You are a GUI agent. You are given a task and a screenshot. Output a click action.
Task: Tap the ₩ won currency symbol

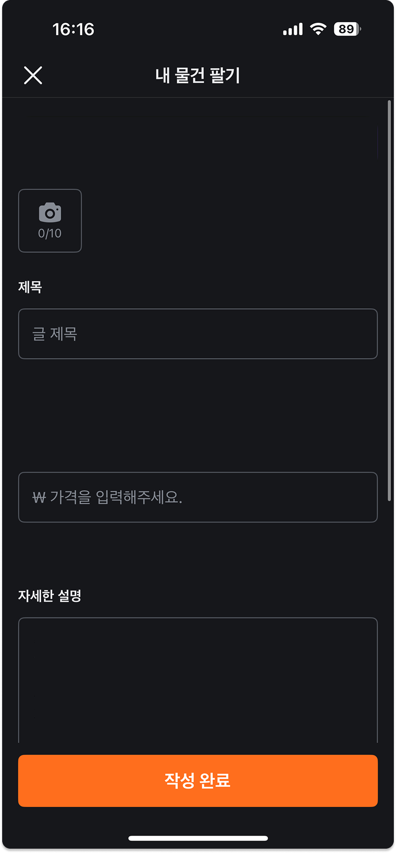coord(39,497)
